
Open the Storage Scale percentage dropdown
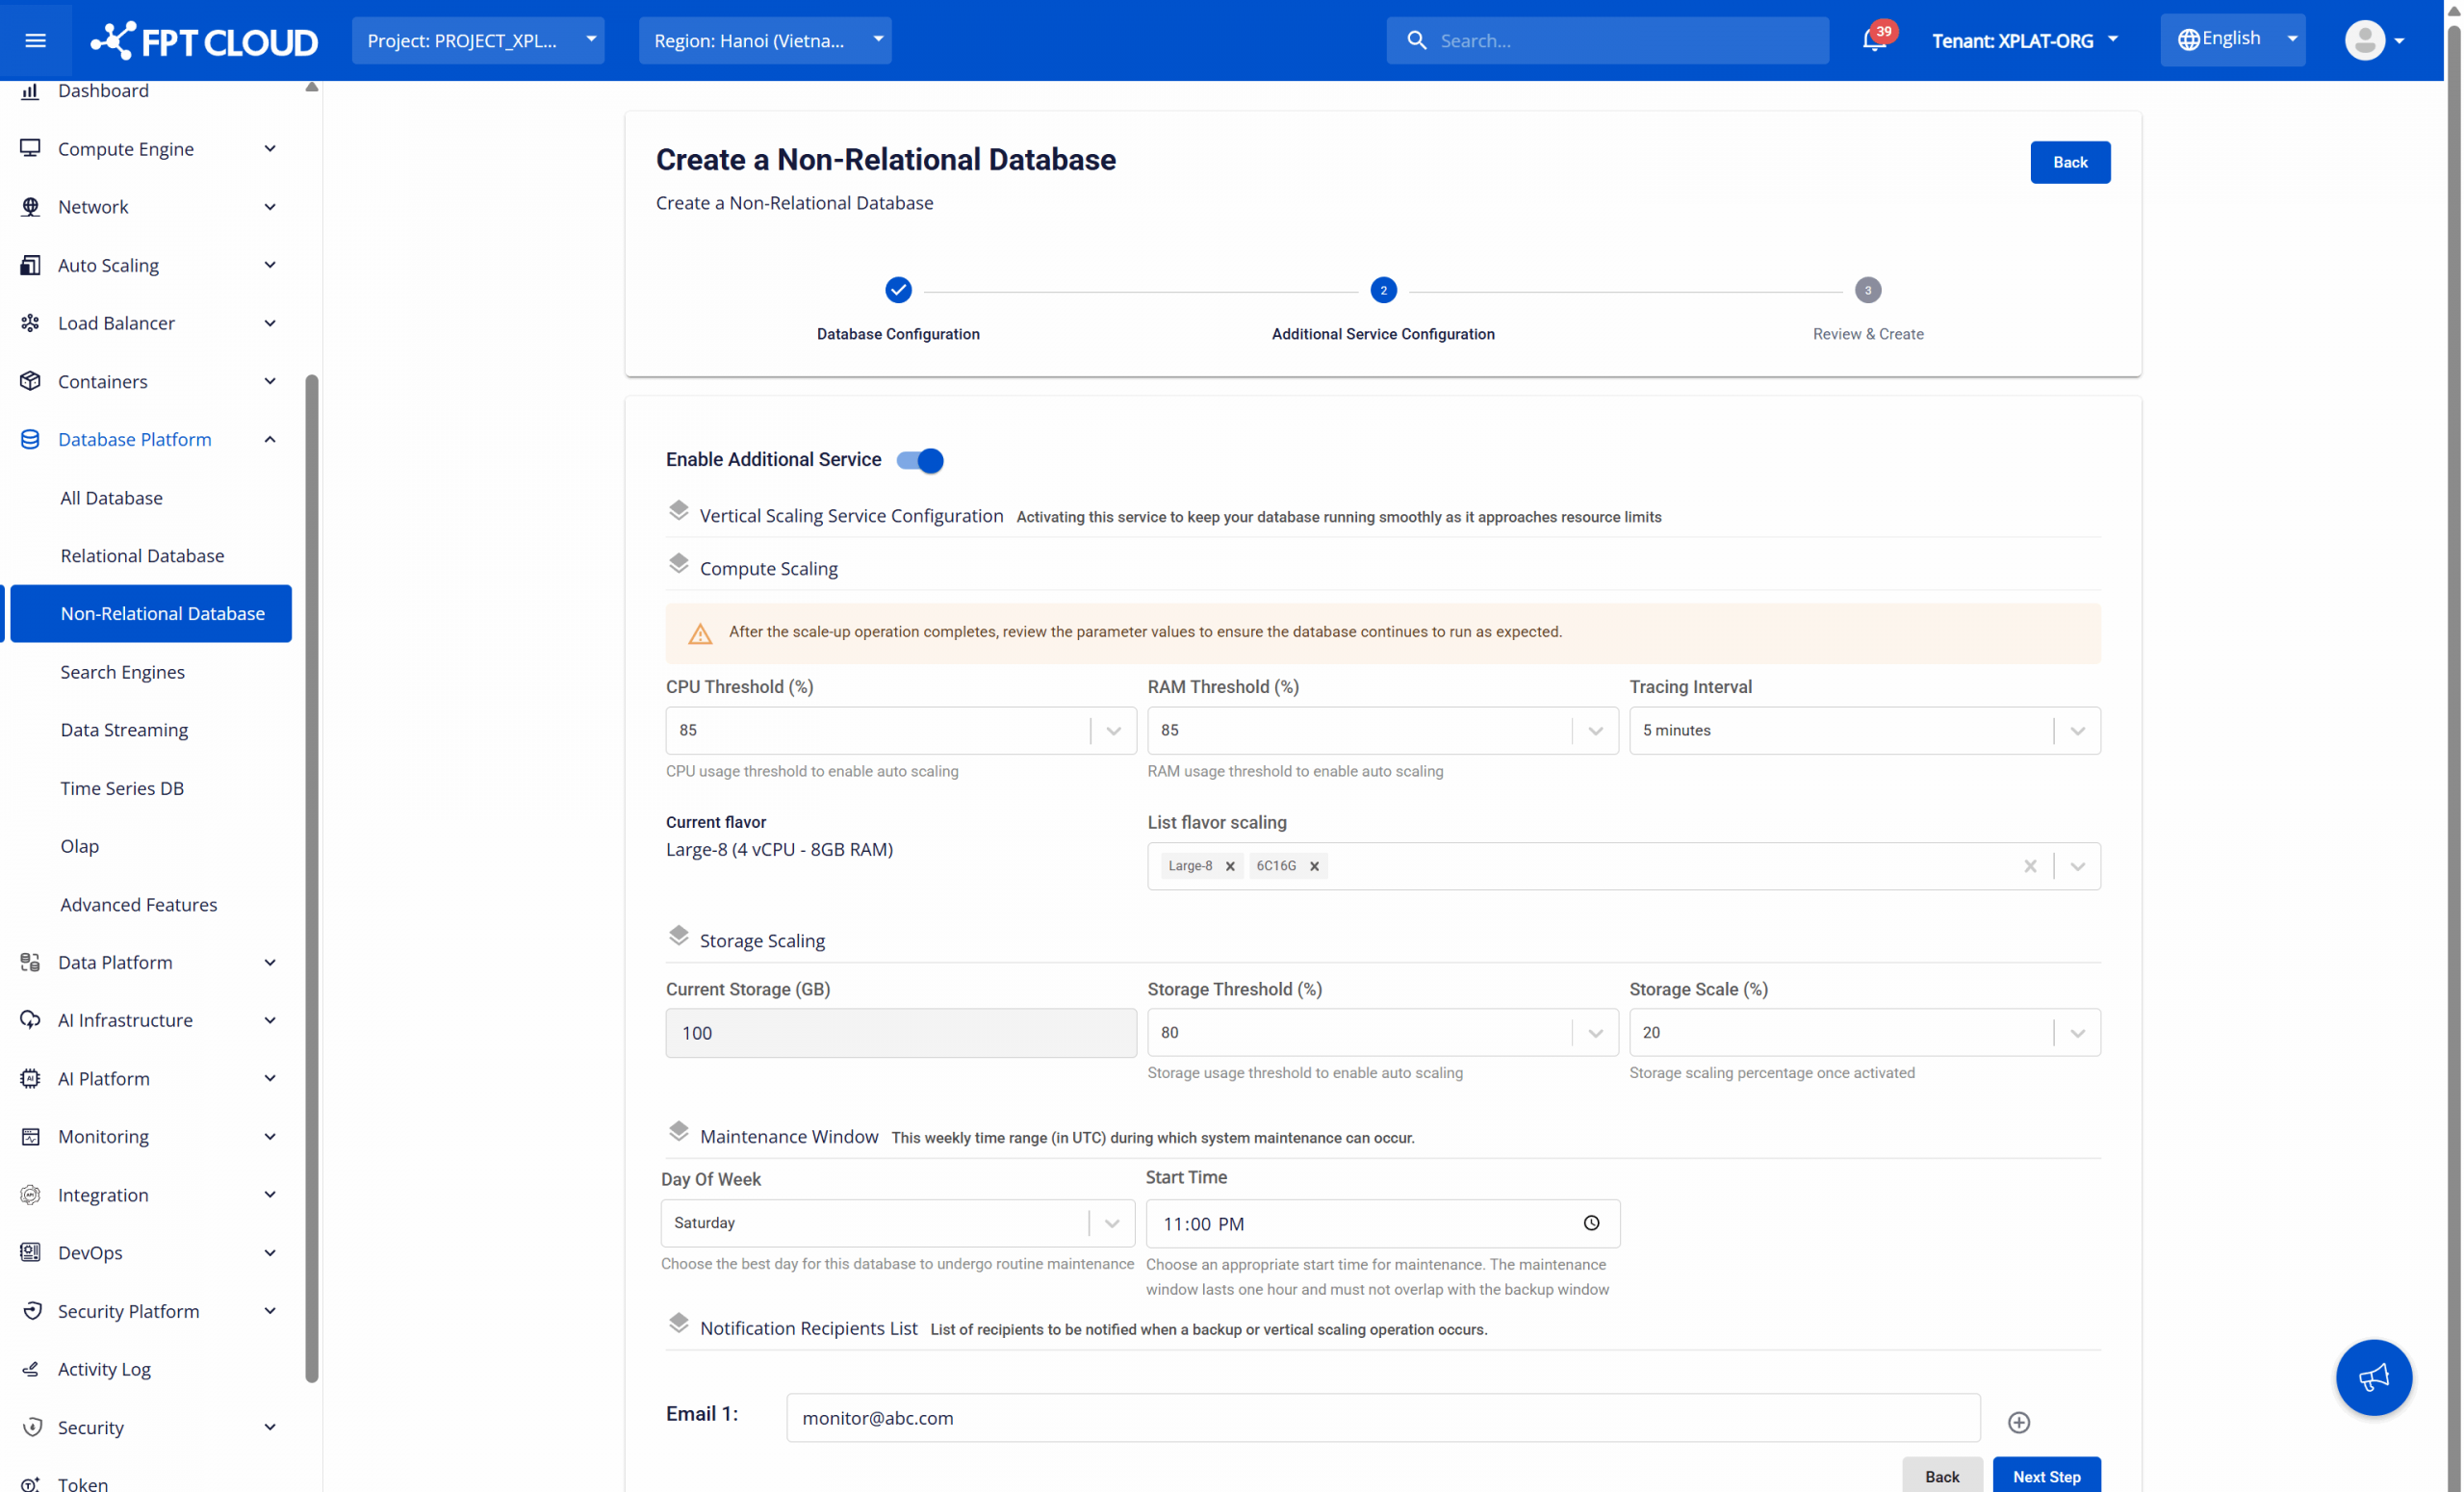(2076, 1033)
